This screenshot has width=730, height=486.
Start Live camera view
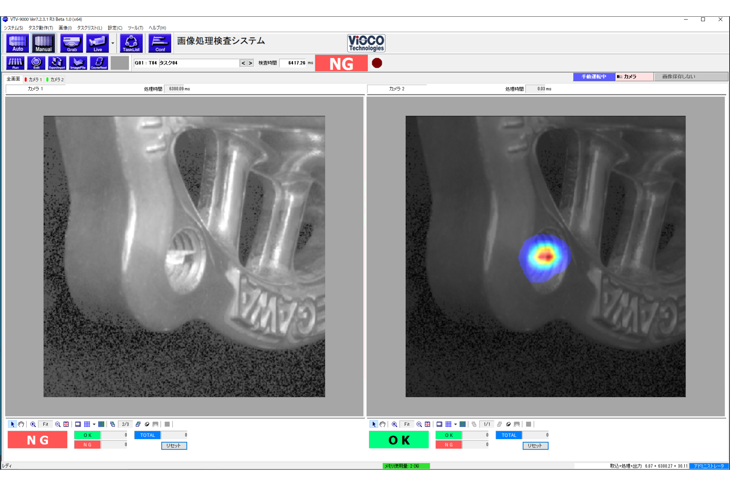[97, 43]
